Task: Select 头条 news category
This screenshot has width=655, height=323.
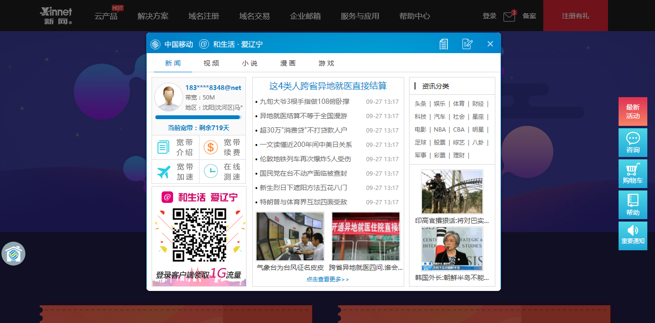Action: coord(421,104)
